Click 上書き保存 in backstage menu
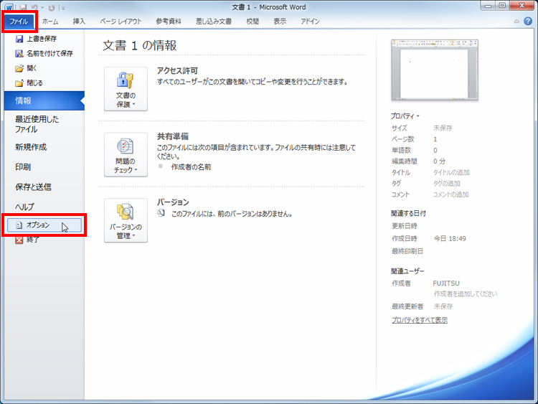This screenshot has width=538, height=404. point(36,39)
